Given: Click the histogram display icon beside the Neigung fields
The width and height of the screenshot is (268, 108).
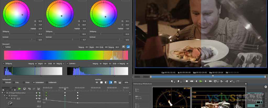Looking at the screenshot, I should pyautogui.click(x=128, y=47).
